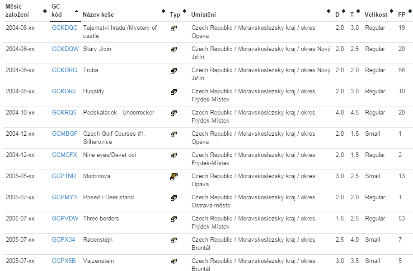The image size is (413, 271).
Task: Click the cache type icon for Vajzenstein
Action: point(174,262)
